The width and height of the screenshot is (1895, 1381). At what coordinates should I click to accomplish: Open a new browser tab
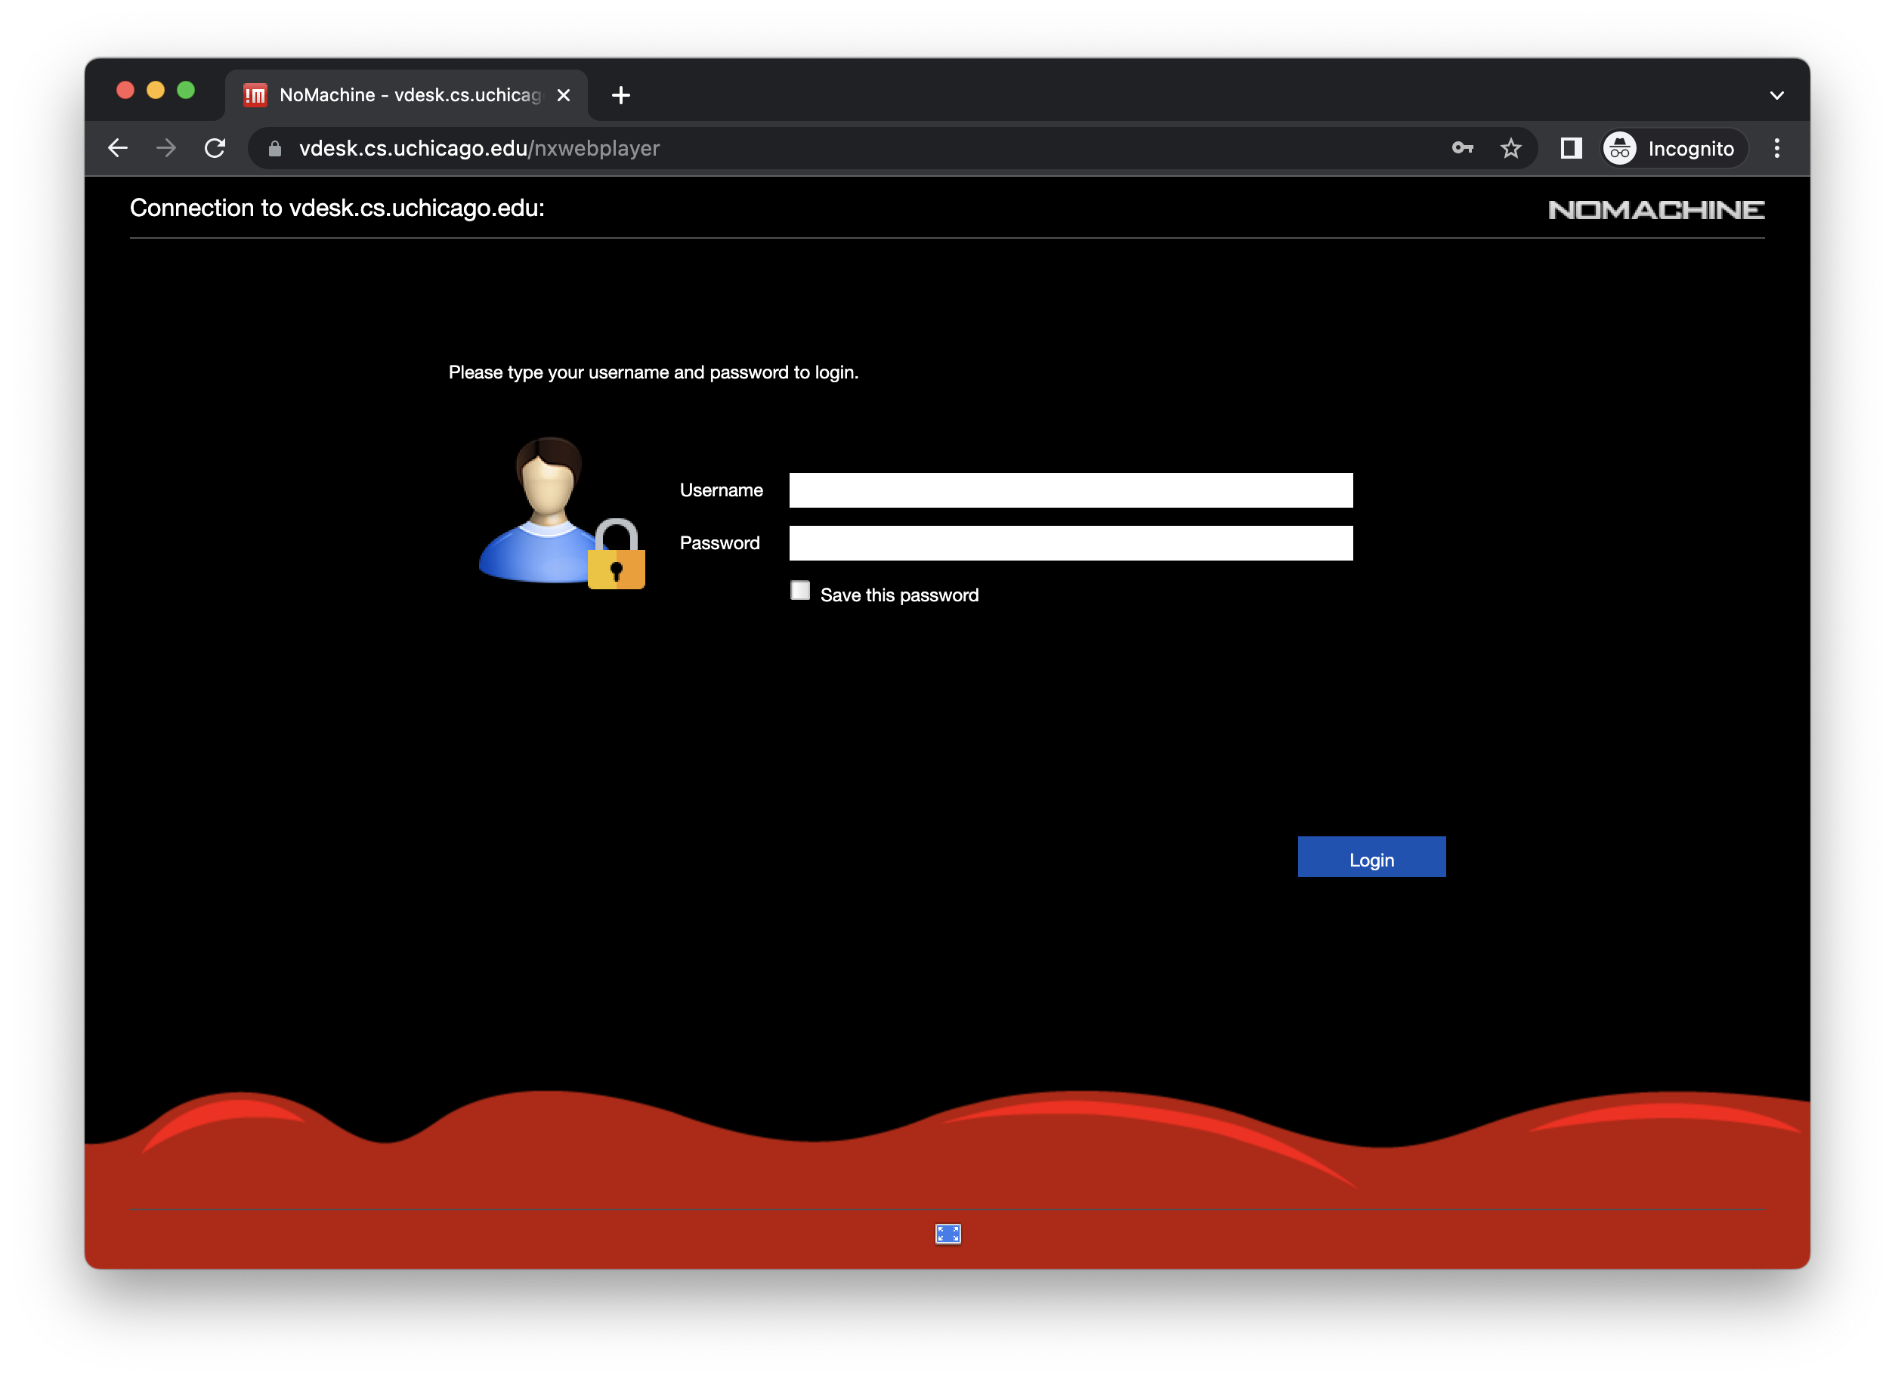pos(620,95)
